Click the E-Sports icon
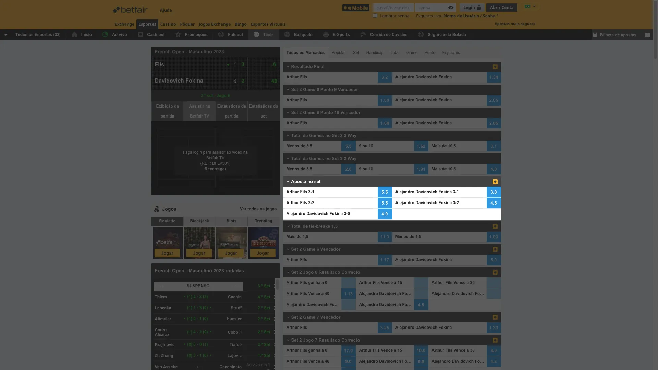Viewport: 658px width, 370px height. (325, 34)
